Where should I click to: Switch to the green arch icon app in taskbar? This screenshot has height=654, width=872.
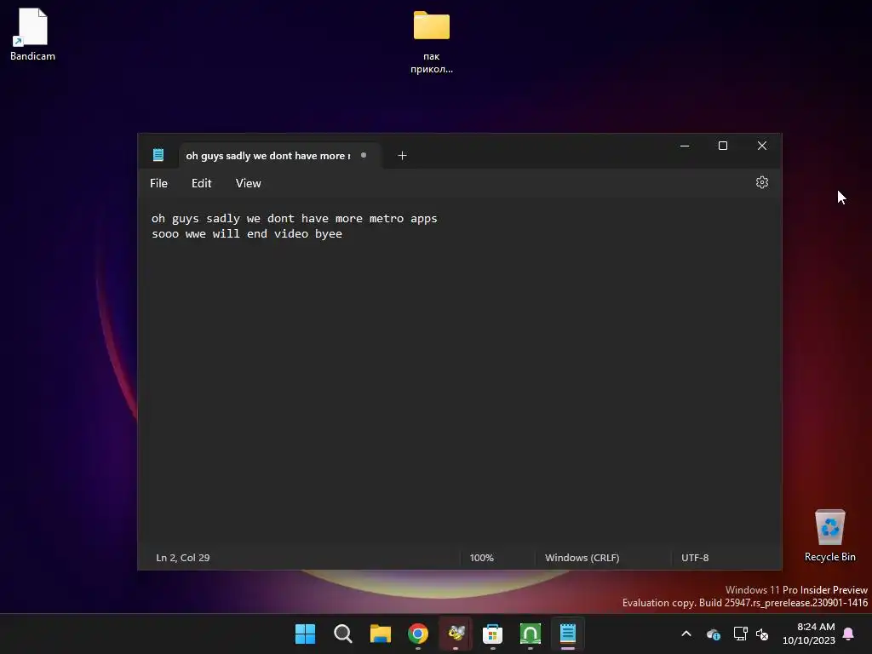point(531,634)
